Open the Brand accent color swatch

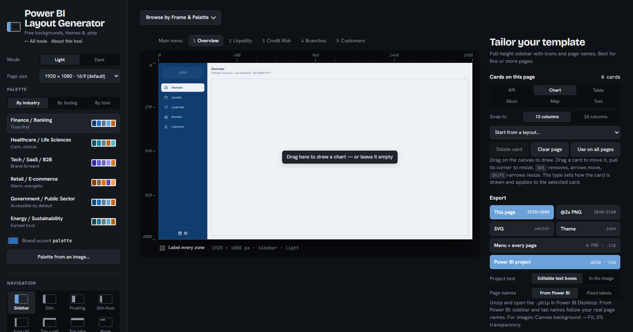click(13, 241)
